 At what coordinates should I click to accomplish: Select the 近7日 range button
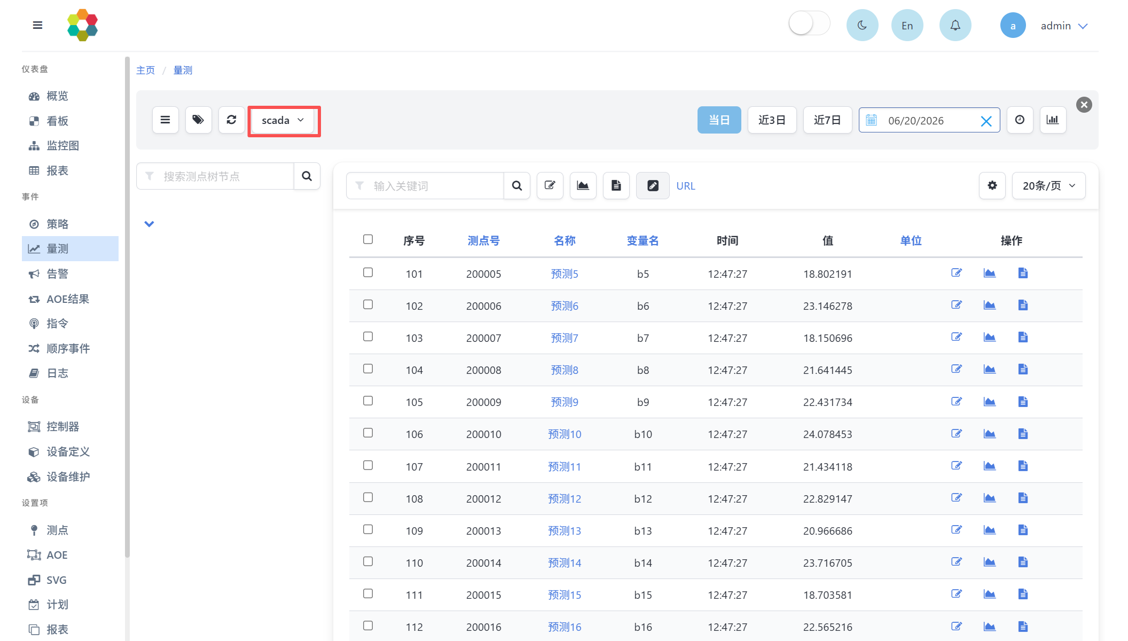point(827,120)
